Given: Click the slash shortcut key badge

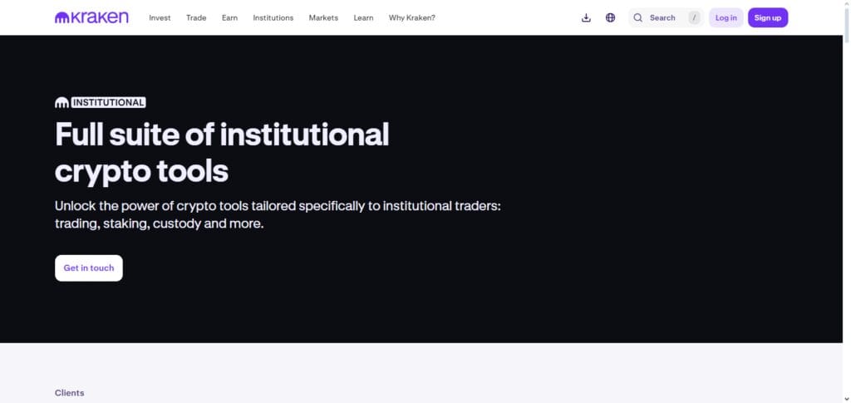Looking at the screenshot, I should click(x=694, y=18).
